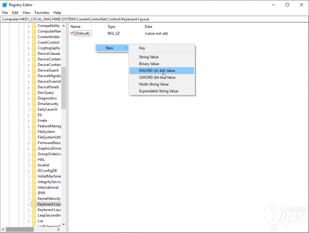Select the highlighted Keyboard Layout key
This screenshot has width=309, height=233.
49,204
